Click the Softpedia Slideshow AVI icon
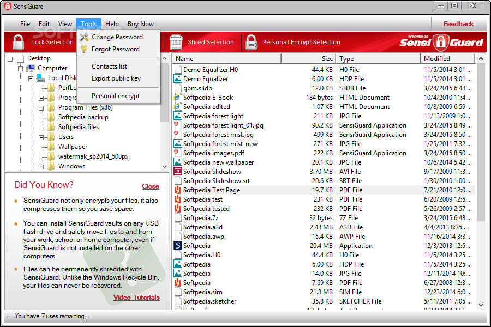Screen dimensions: 491x327 pyautogui.click(x=177, y=172)
